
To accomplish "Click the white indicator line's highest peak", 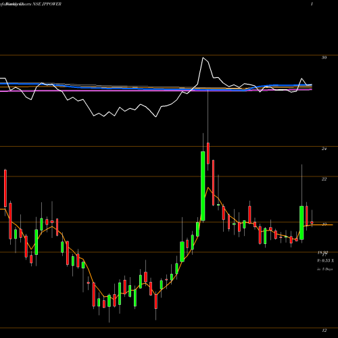I will pos(203,57).
